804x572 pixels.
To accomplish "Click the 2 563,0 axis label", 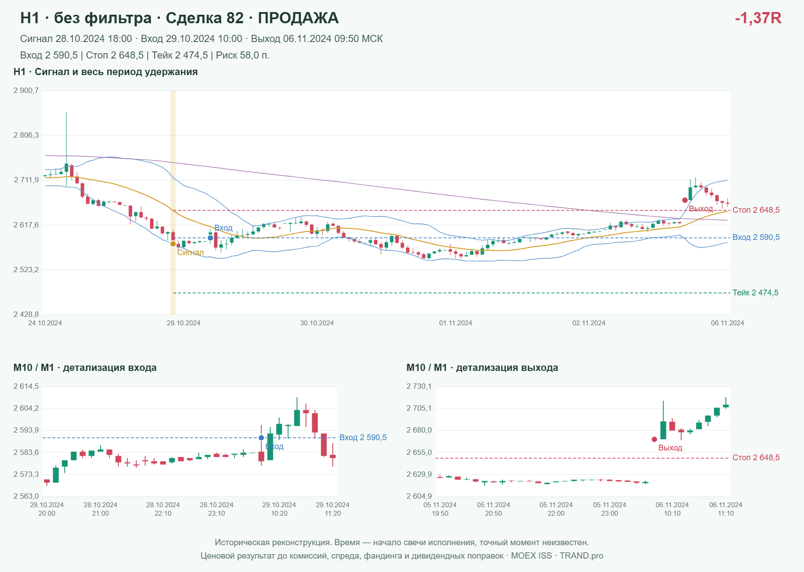I will [x=26, y=496].
